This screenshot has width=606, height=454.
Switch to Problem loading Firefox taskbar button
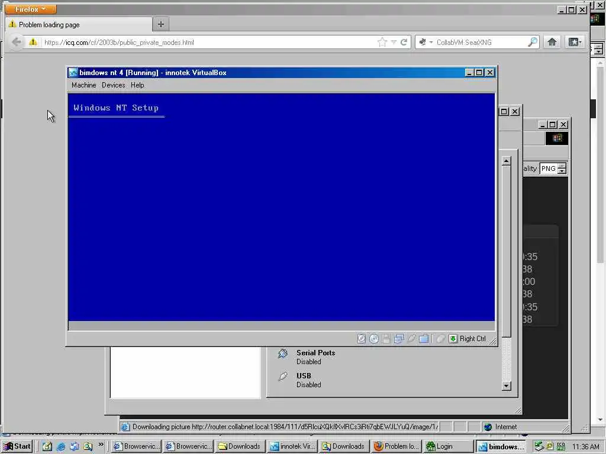(397, 446)
